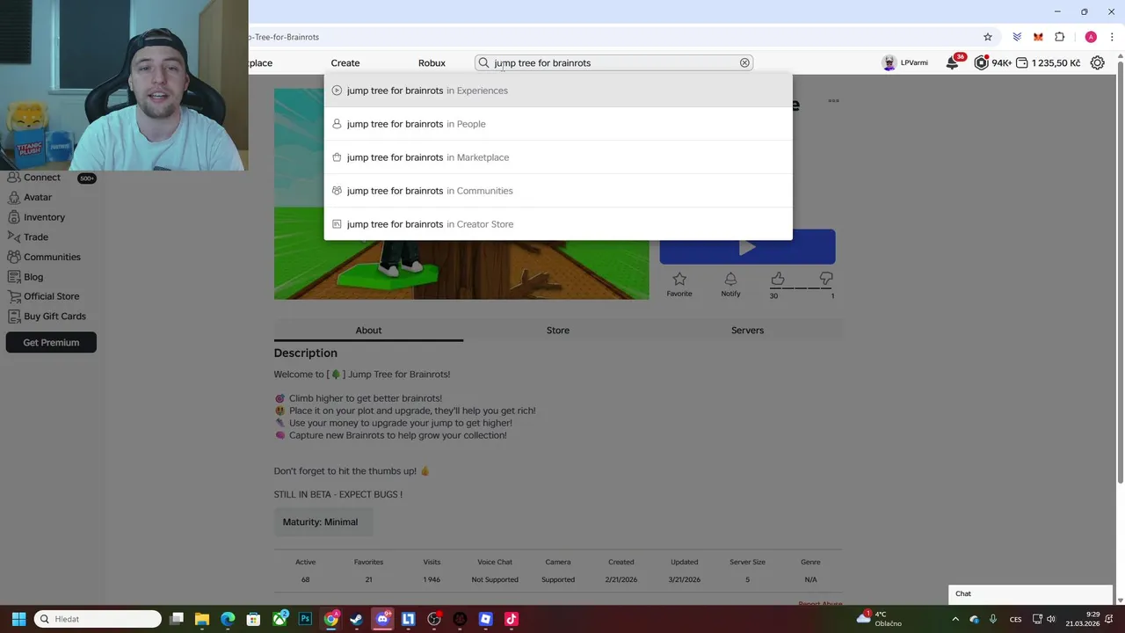This screenshot has width=1125, height=633.
Task: Click the game thumbnail image
Action: tap(461, 194)
